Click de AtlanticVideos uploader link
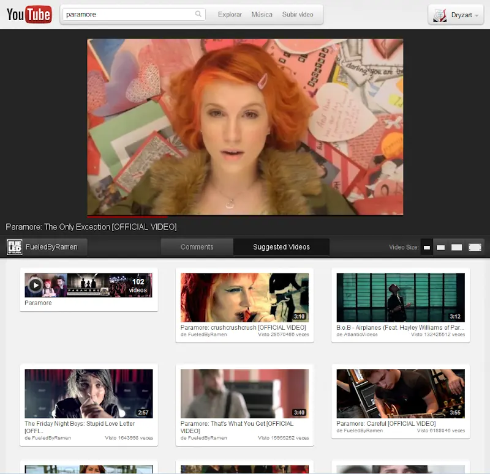 (x=357, y=335)
